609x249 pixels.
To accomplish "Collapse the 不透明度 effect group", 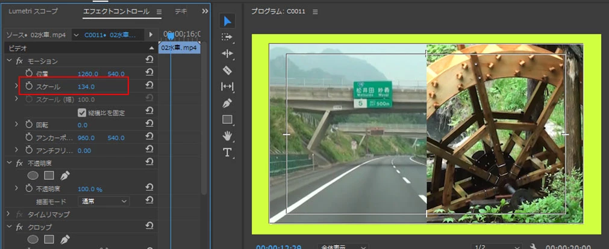I will [x=9, y=163].
